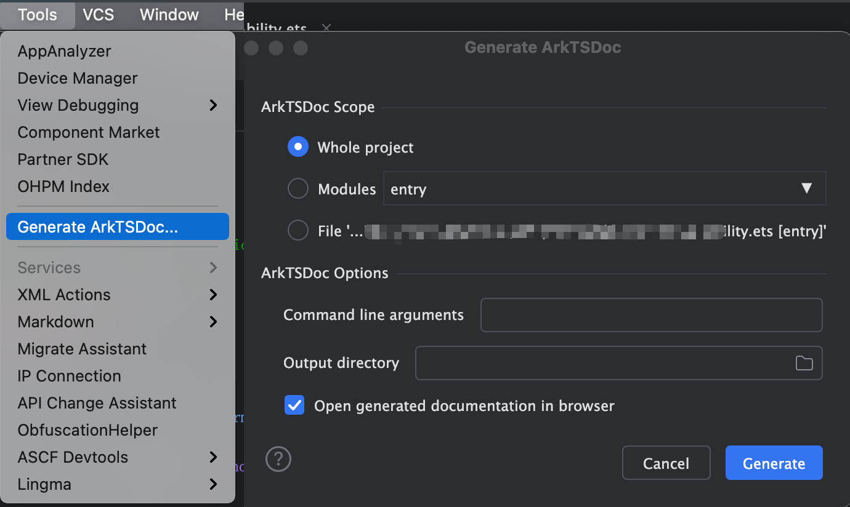
Task: Select the Modules scope radio button
Action: (x=298, y=189)
